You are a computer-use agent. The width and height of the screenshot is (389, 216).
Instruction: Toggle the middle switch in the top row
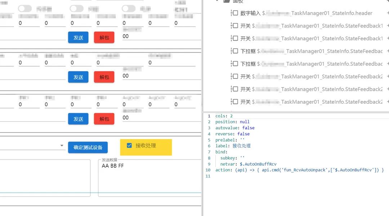77,8
